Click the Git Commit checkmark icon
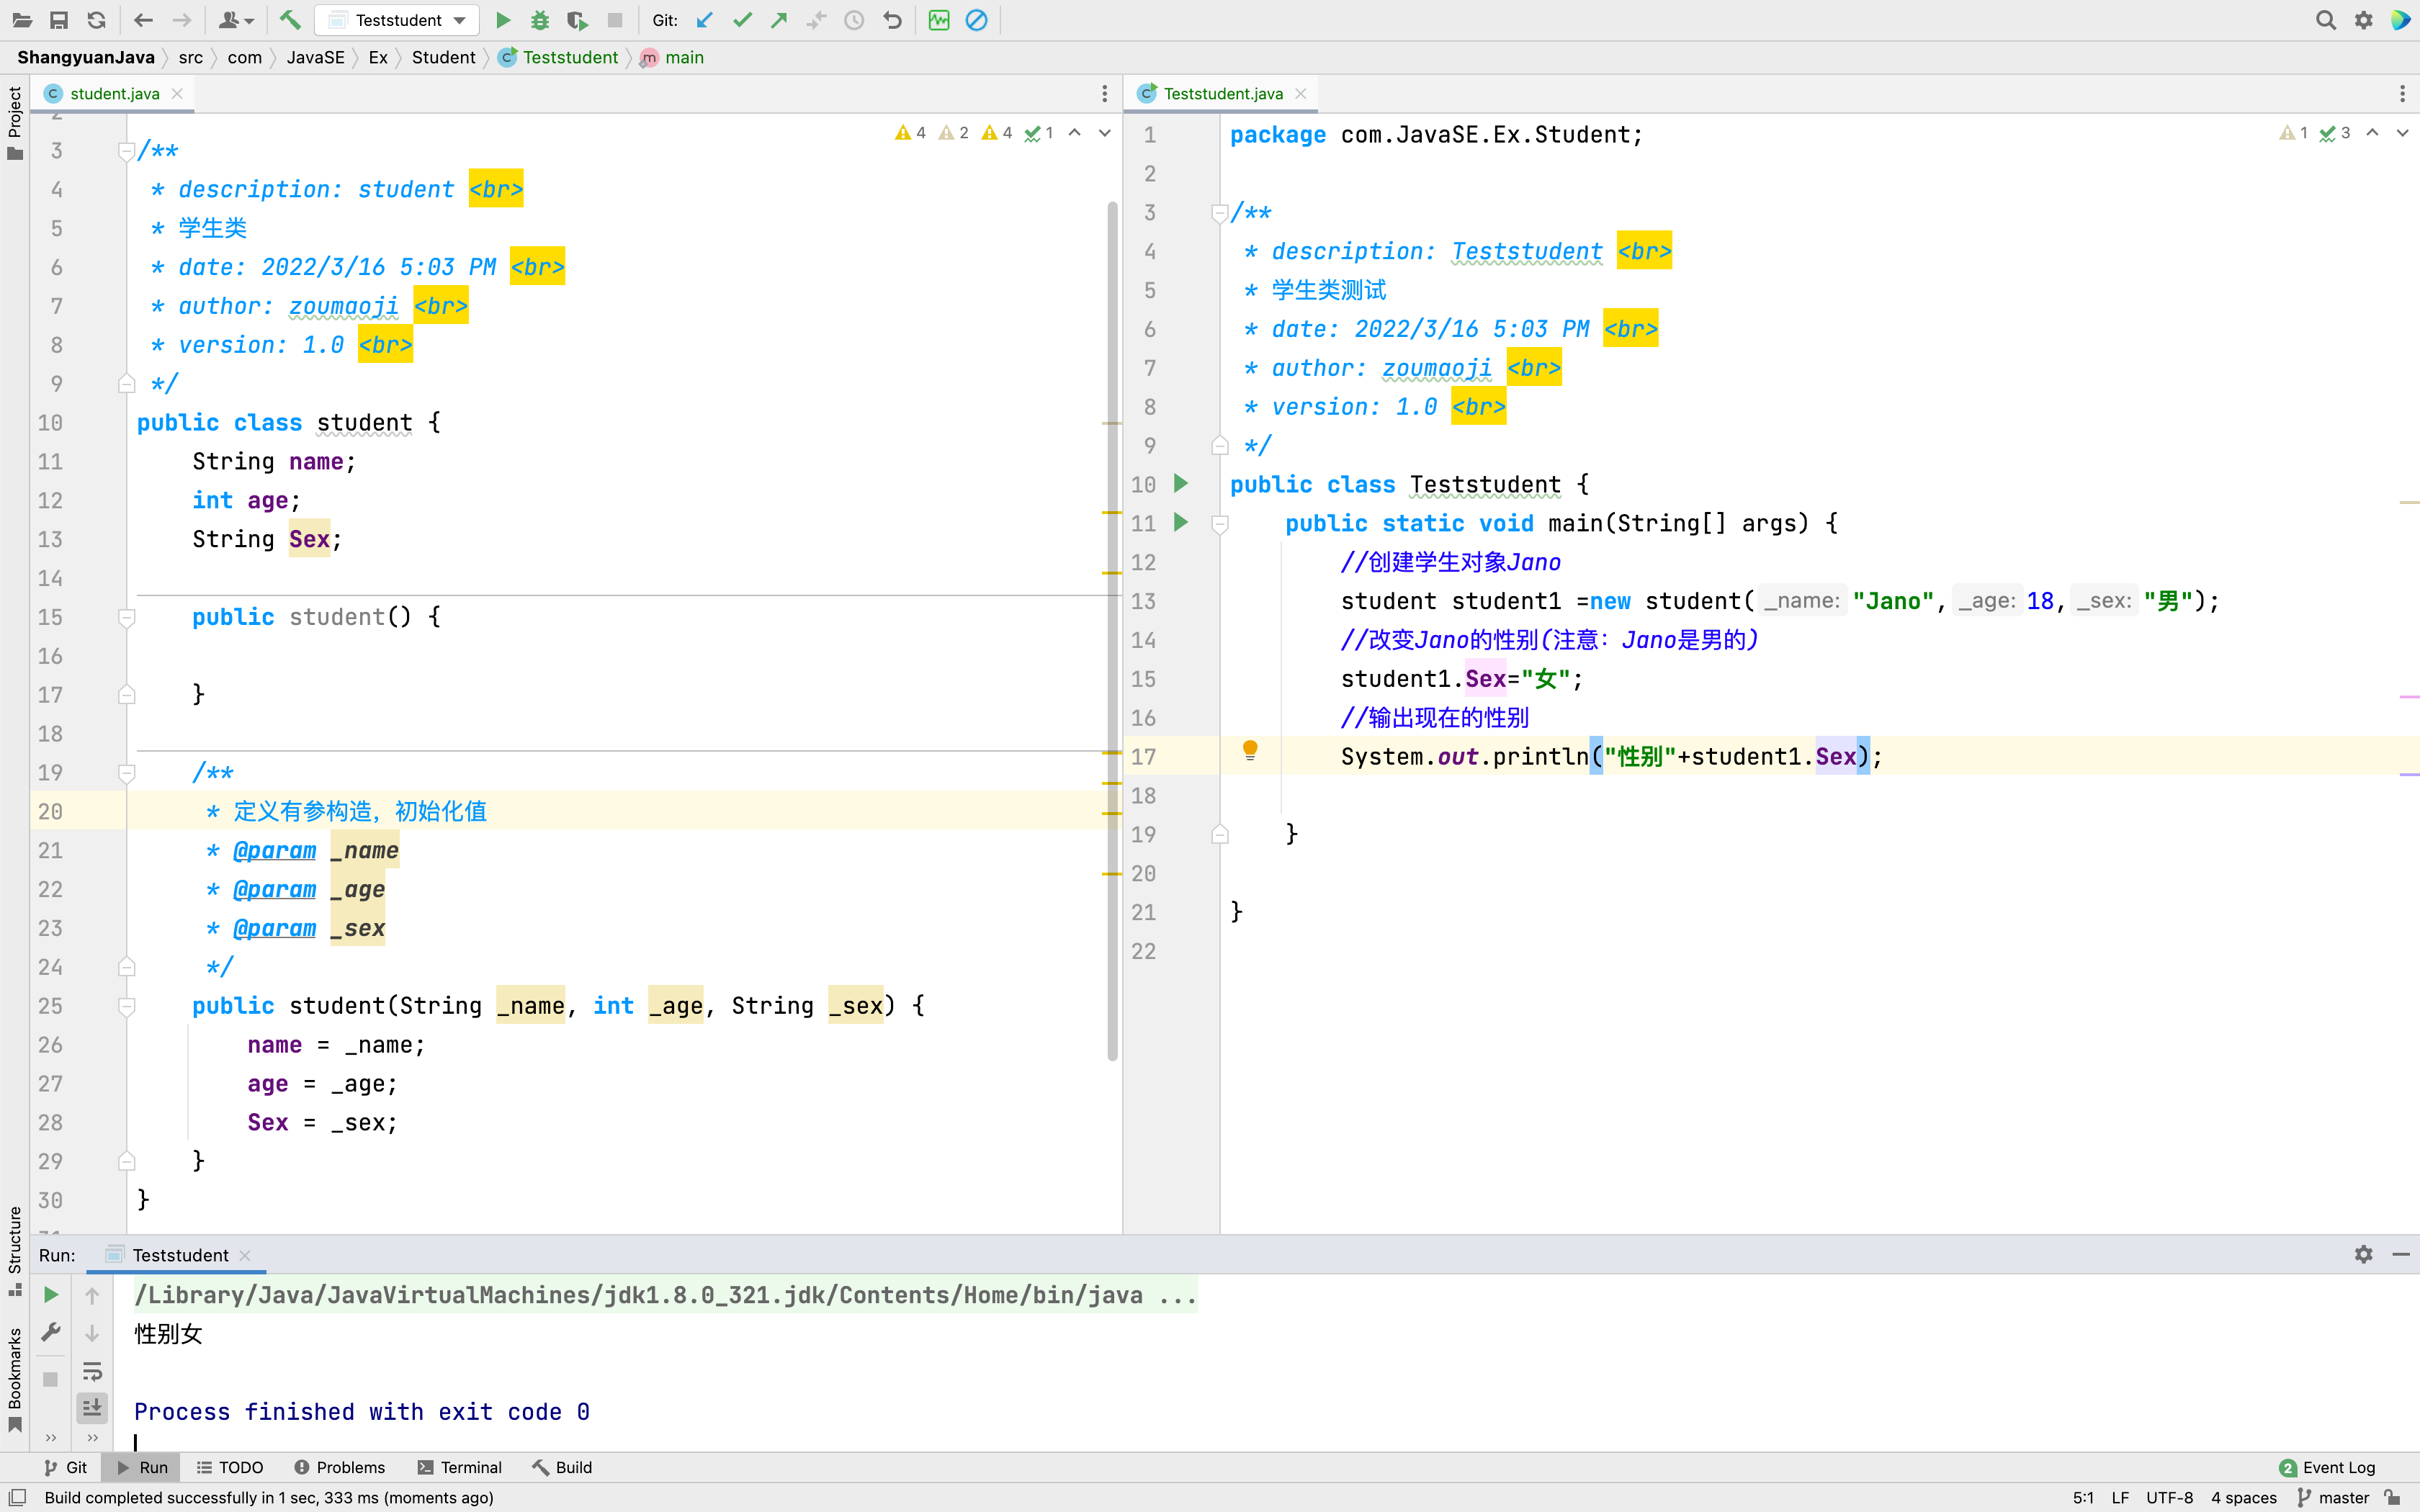This screenshot has height=1512, width=2420. point(742,20)
